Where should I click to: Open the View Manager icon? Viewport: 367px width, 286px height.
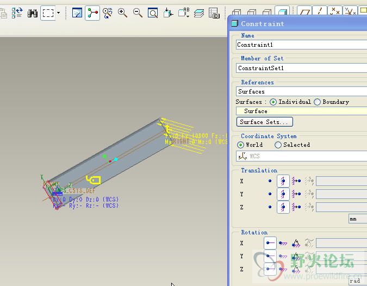tap(214, 13)
